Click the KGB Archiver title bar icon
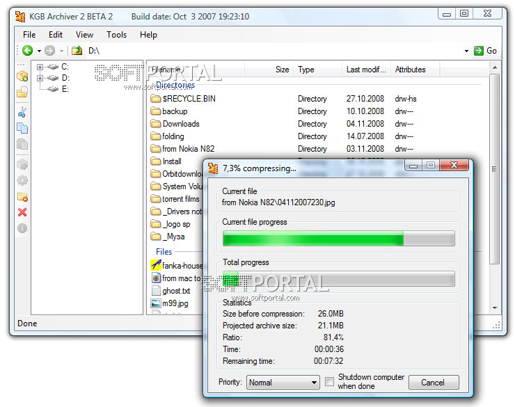 point(20,17)
